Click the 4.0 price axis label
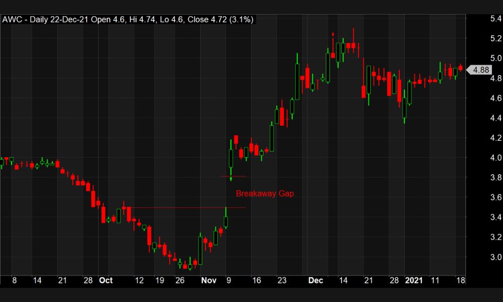 [x=482, y=158]
